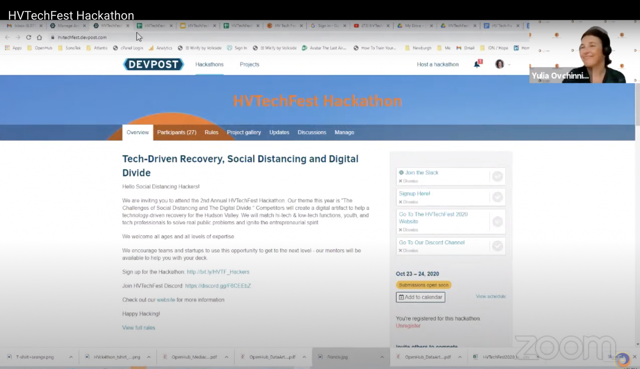Check off the Join the Slack task

[x=497, y=176]
